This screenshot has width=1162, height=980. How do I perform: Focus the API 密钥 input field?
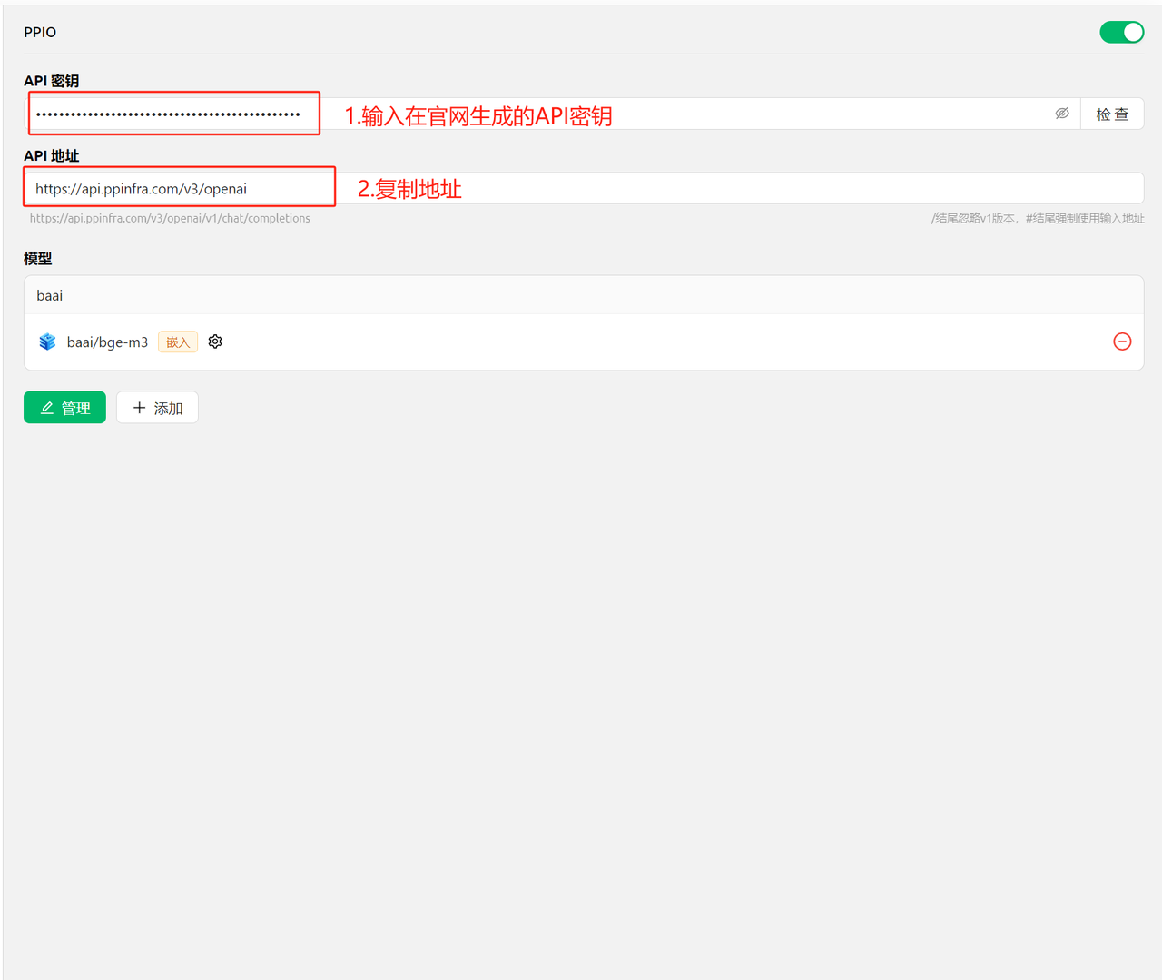click(552, 114)
